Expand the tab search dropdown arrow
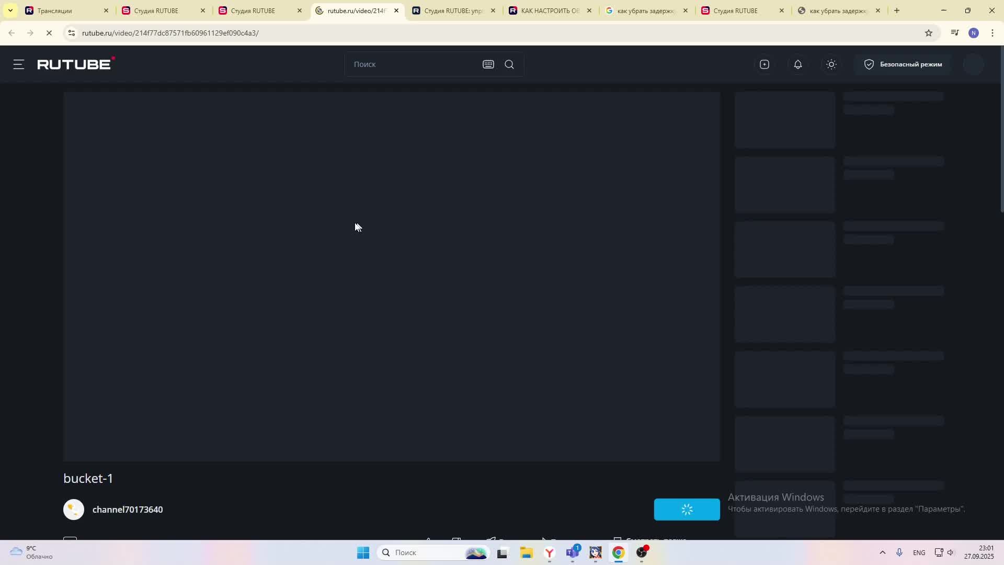Screen dimensions: 1004x565 point(10,10)
